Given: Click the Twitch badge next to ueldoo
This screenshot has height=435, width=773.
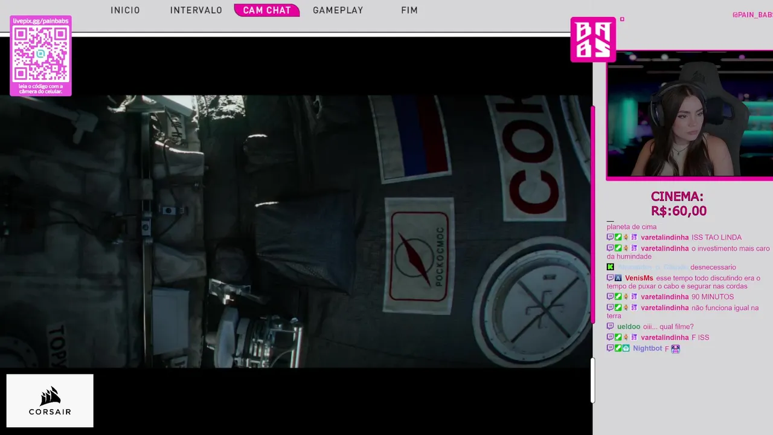Looking at the screenshot, I should (x=610, y=327).
